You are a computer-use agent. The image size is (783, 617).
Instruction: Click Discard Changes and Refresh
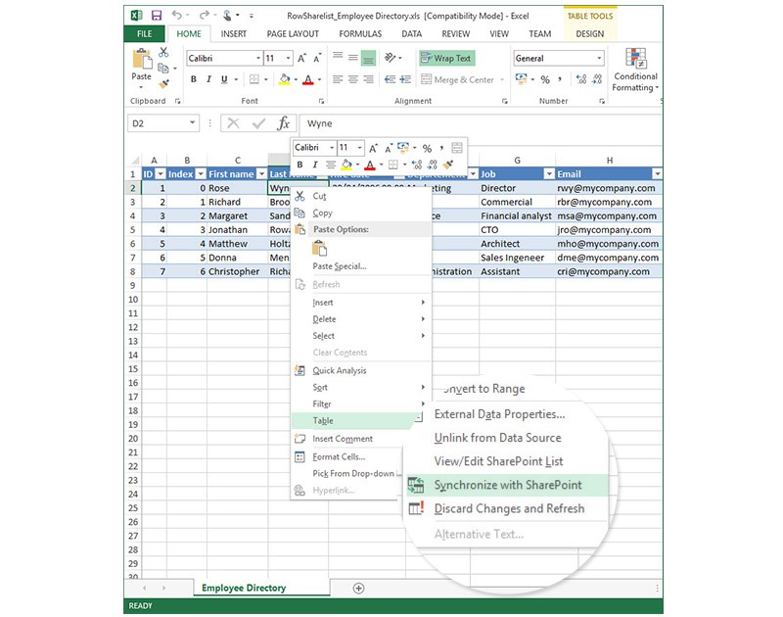coord(506,508)
